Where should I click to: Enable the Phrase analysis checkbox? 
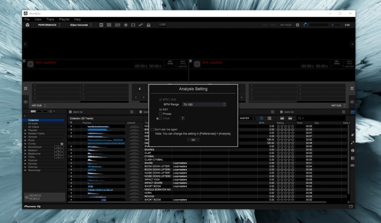(x=160, y=114)
